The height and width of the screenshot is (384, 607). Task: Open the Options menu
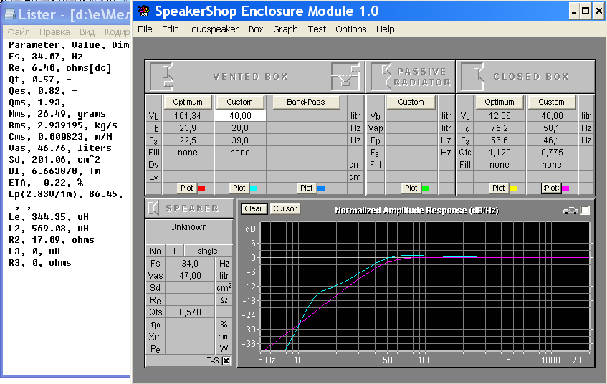350,29
